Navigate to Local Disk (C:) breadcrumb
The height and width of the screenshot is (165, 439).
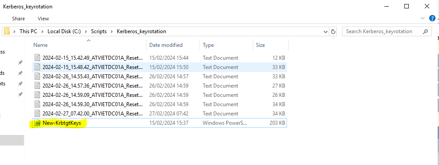click(64, 31)
